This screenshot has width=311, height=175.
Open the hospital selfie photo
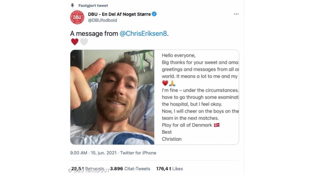coord(112,97)
